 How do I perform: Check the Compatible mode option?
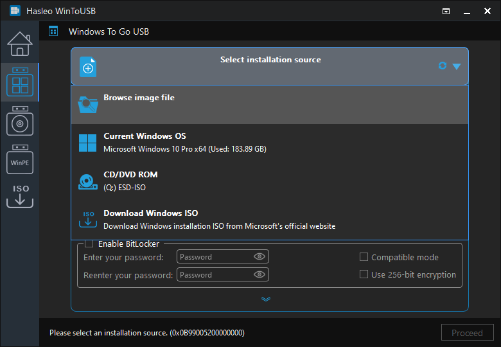(364, 257)
